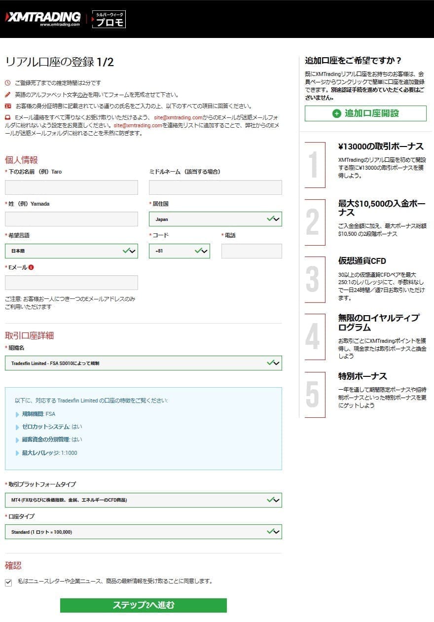Open the site@xmtrading.com link before を連絡先リストに追加

(138, 125)
